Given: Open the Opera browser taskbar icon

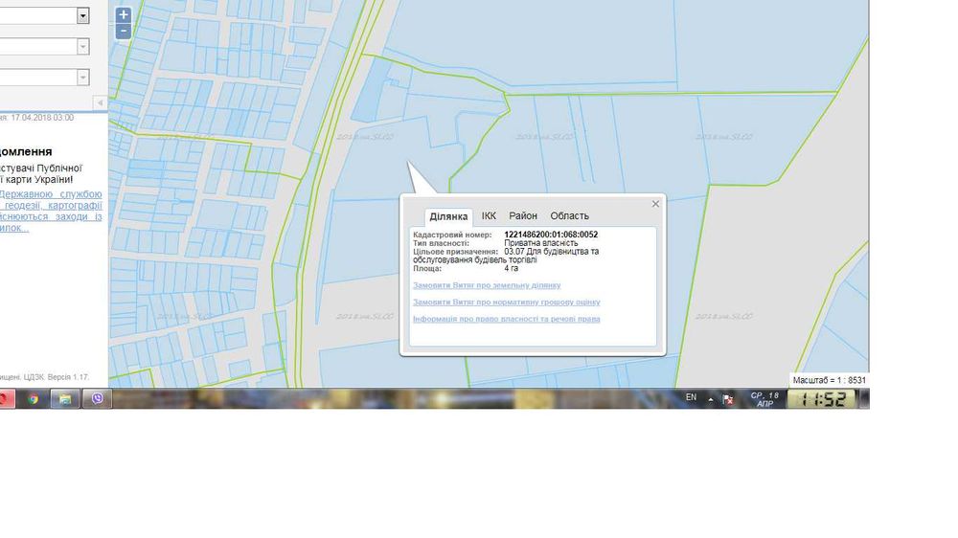Looking at the screenshot, I should pos(5,399).
